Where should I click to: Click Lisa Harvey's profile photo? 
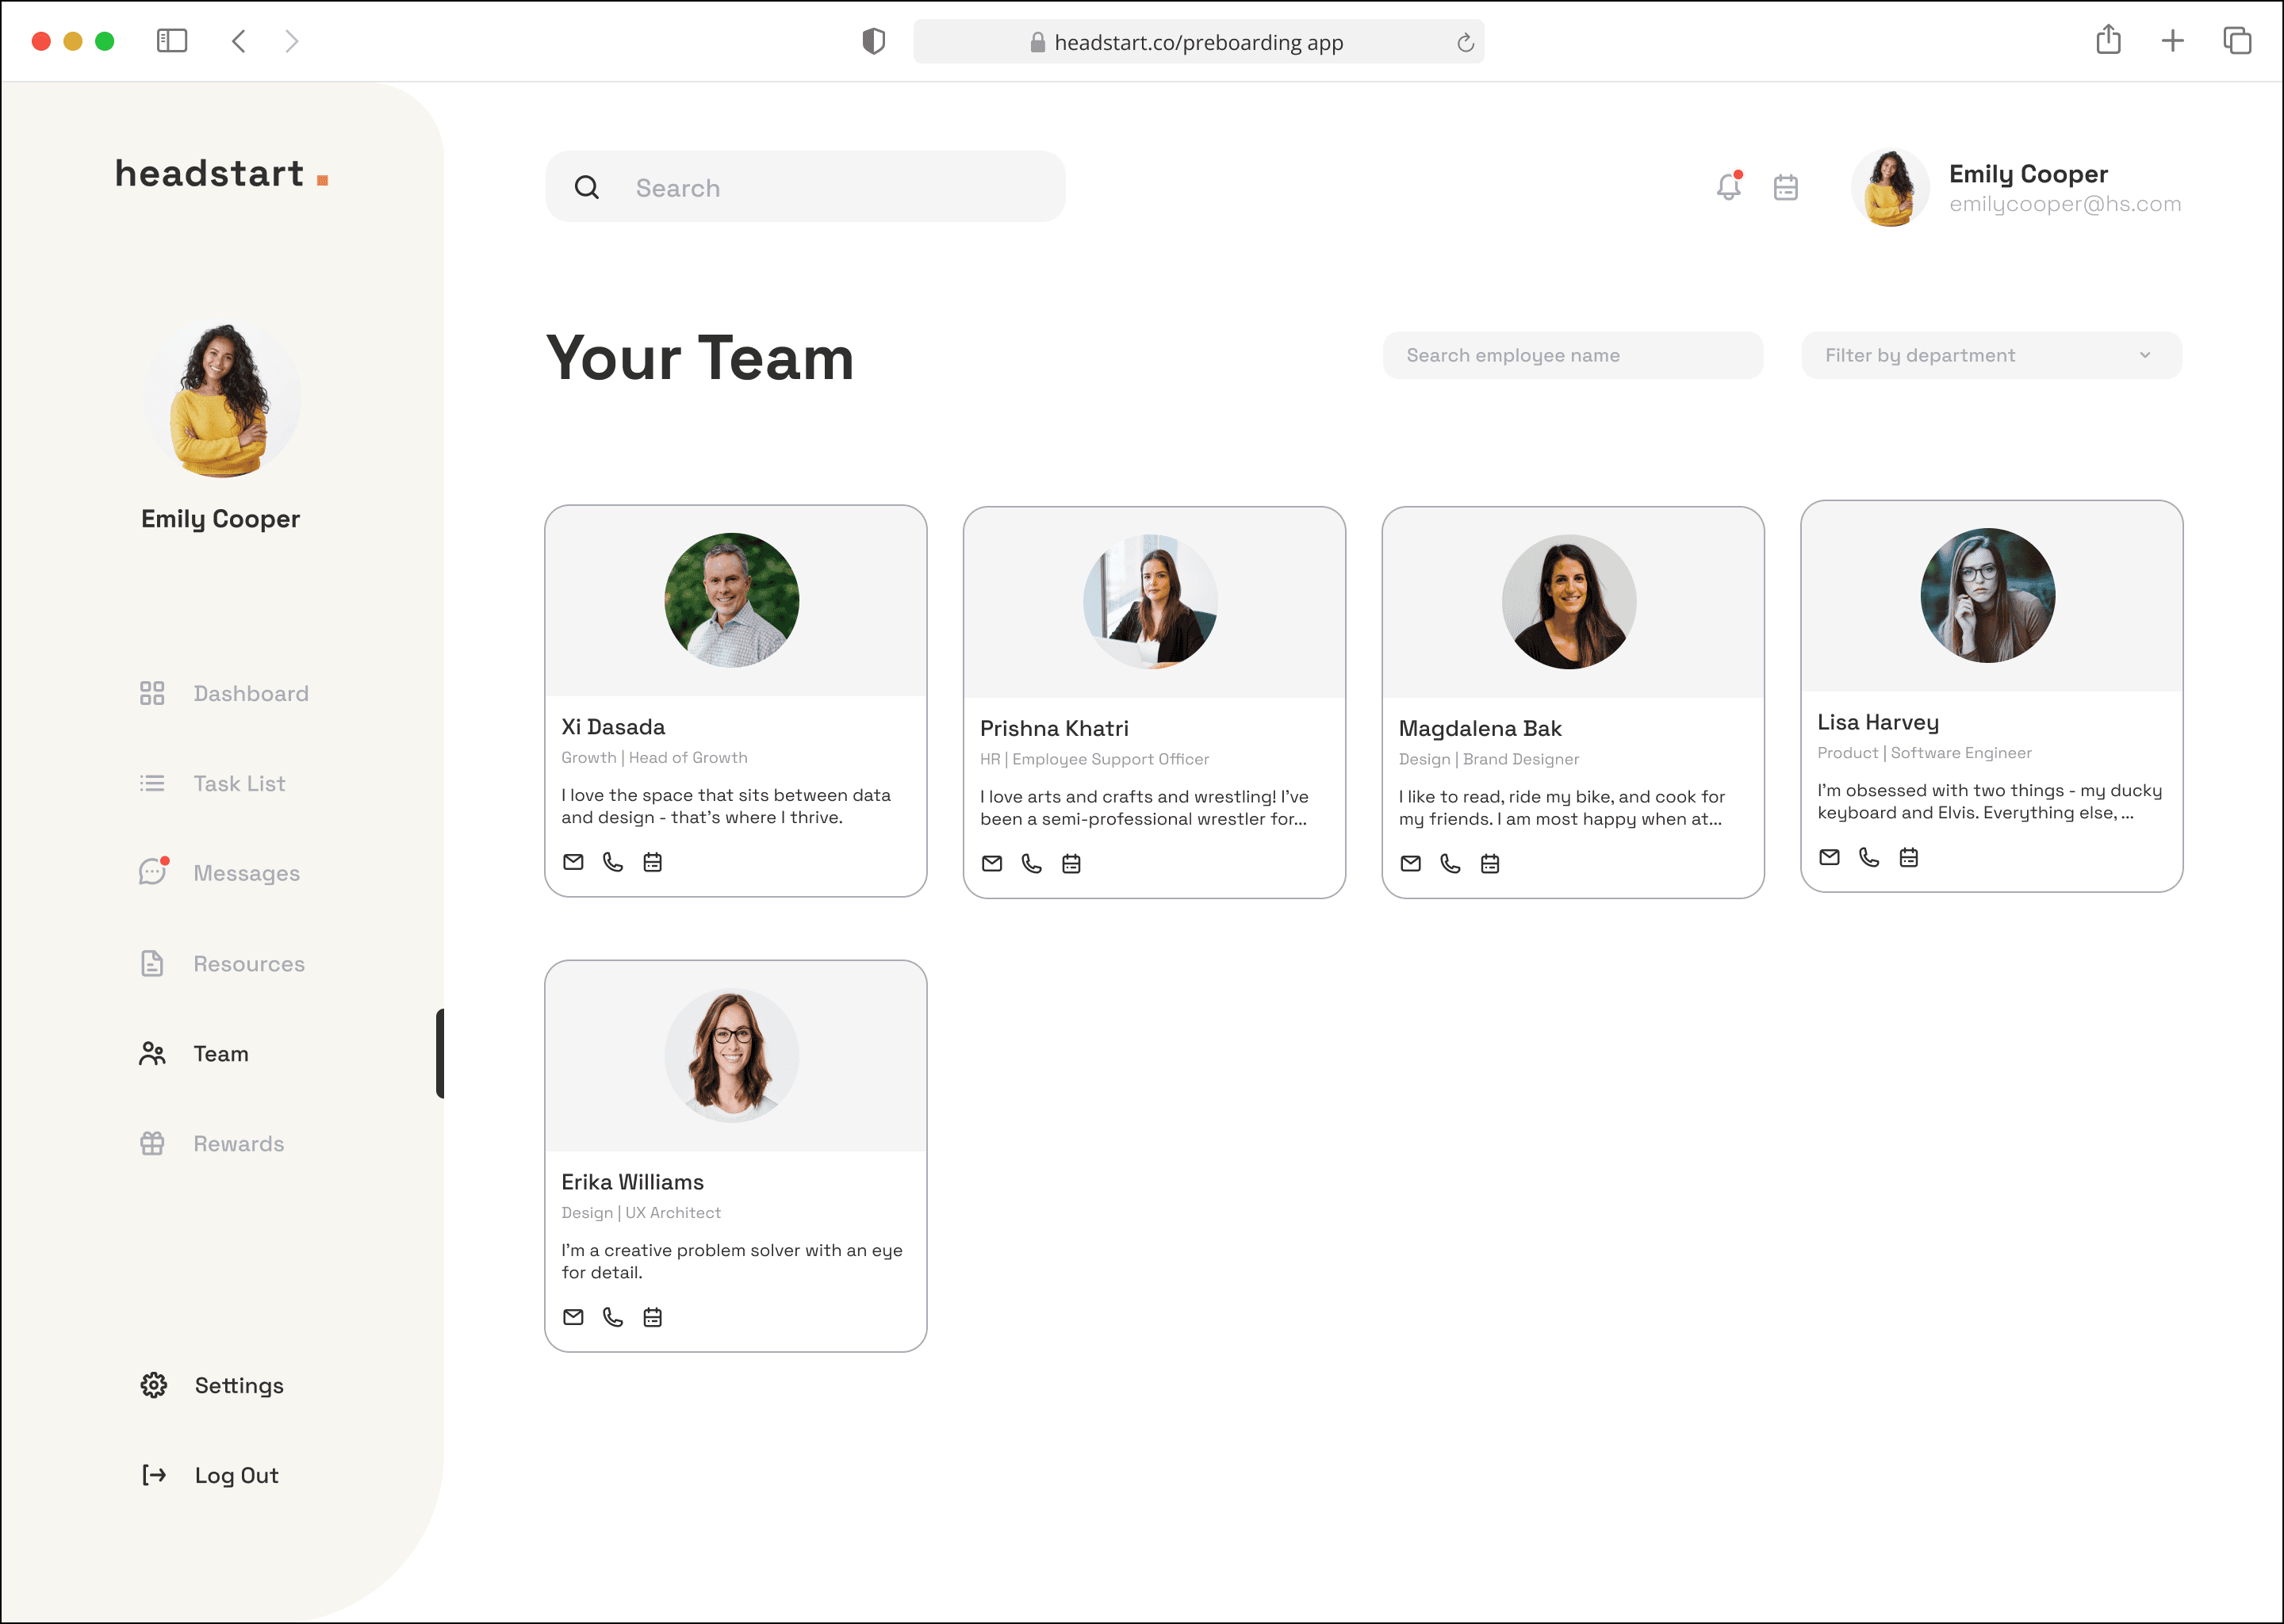coord(1987,595)
